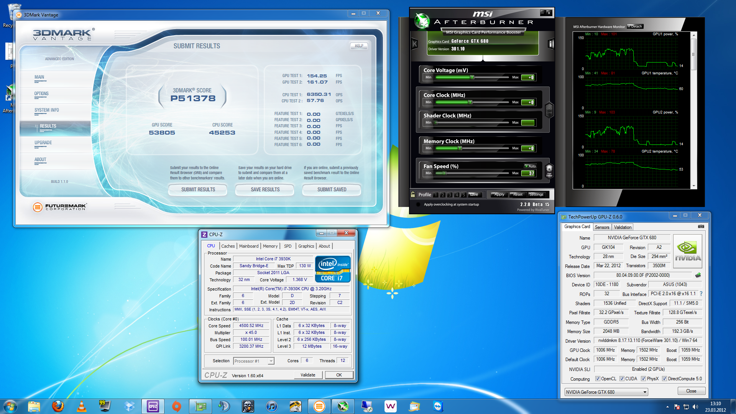Click the volume icon in the system tray
The height and width of the screenshot is (414, 736).
(x=695, y=407)
